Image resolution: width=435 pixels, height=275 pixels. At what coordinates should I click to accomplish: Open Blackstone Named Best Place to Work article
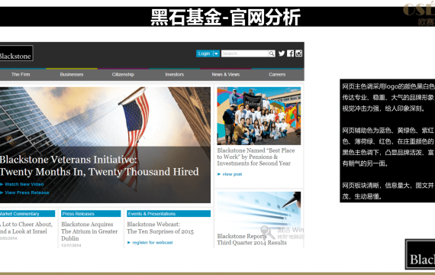pos(256,157)
